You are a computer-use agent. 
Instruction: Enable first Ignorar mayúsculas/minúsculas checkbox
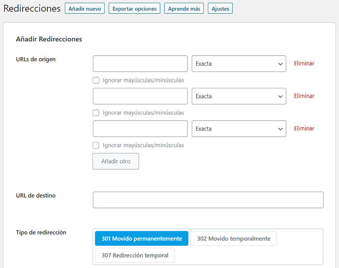pos(96,80)
